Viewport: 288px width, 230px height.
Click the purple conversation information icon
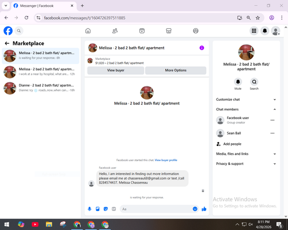pos(202,48)
